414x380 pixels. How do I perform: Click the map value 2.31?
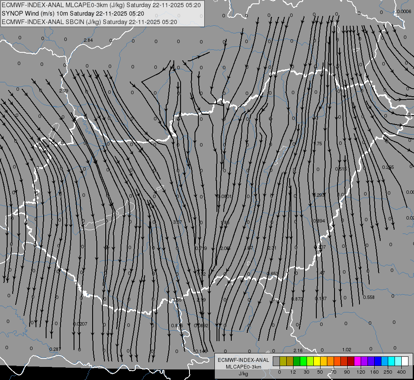point(272,247)
